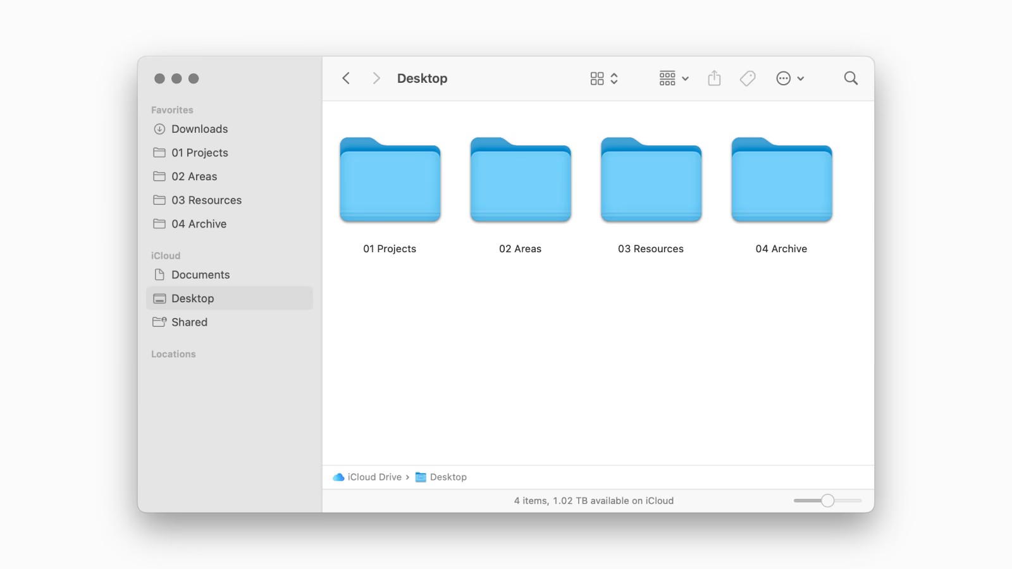This screenshot has height=569, width=1012.
Task: Zoom the Finder window with third button
Action: click(194, 78)
